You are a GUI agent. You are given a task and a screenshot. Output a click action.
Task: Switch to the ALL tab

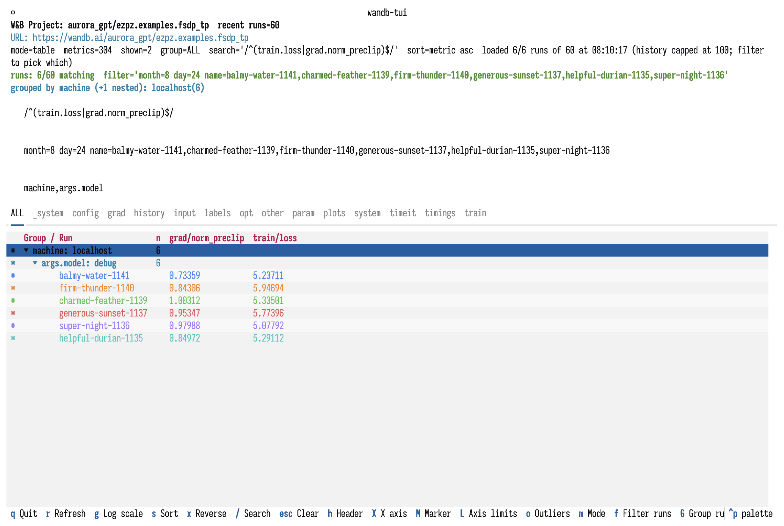[17, 213]
